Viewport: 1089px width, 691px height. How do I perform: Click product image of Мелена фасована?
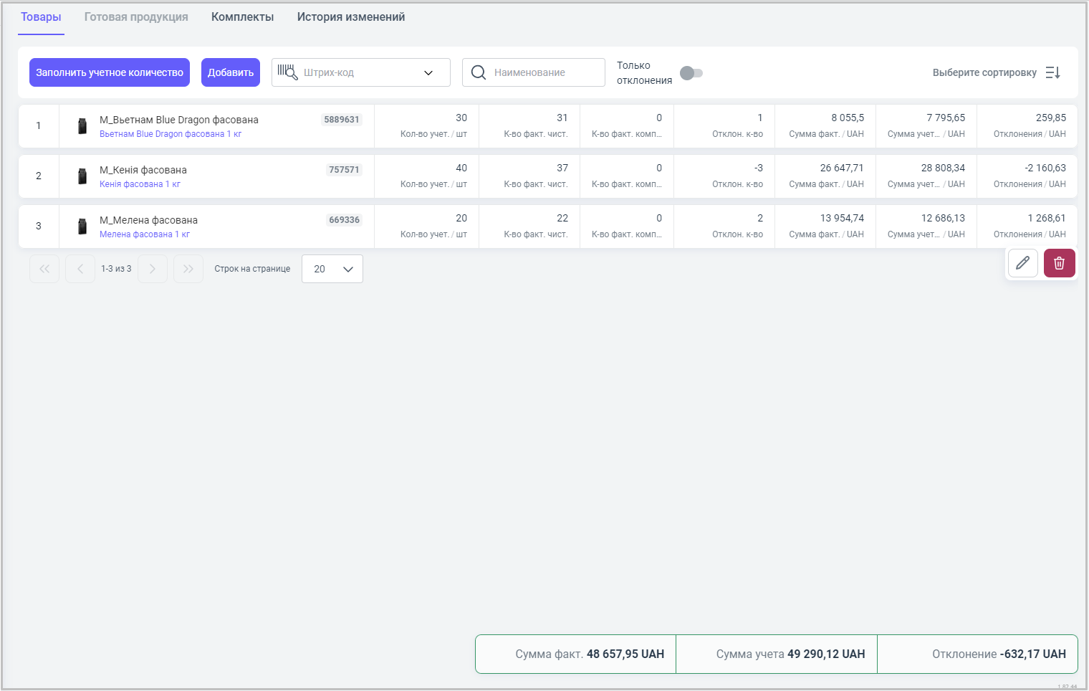(x=82, y=227)
